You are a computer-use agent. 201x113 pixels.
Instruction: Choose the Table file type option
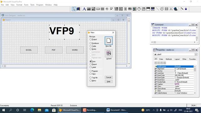[93, 46]
